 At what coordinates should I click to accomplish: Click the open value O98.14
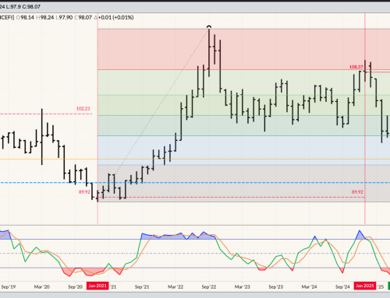25,17
